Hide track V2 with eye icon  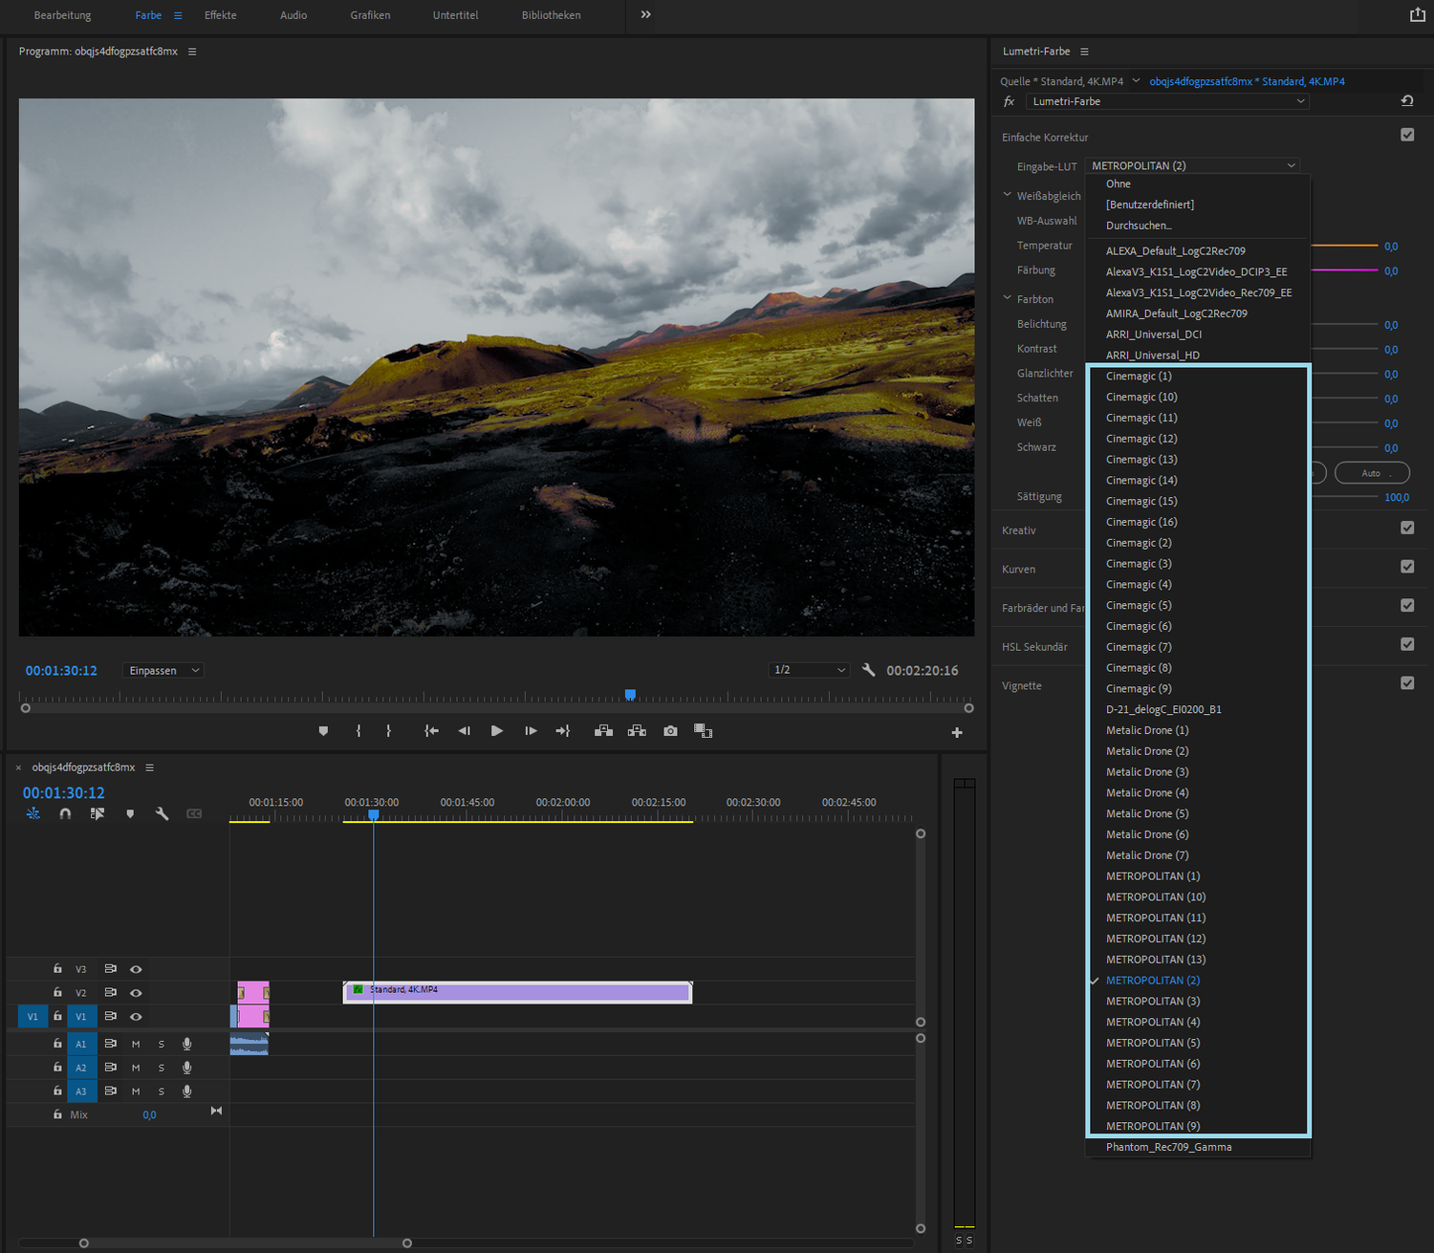pyautogui.click(x=136, y=993)
